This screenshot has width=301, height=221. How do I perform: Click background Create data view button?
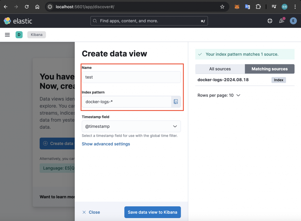[x=57, y=144]
